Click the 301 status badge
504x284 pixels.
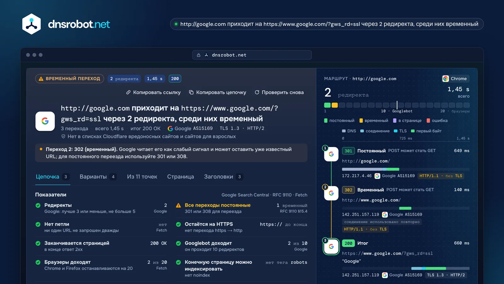pyautogui.click(x=348, y=151)
